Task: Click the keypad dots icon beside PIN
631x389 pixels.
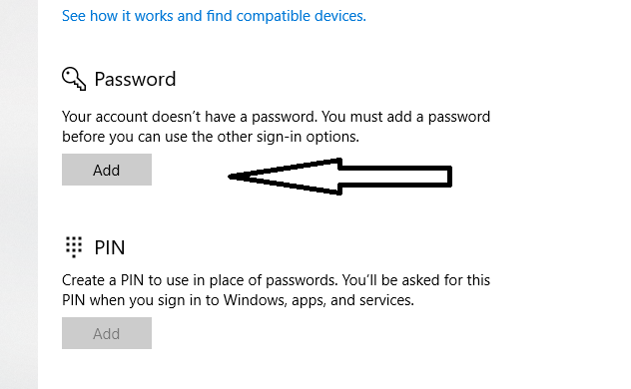Action: click(74, 246)
